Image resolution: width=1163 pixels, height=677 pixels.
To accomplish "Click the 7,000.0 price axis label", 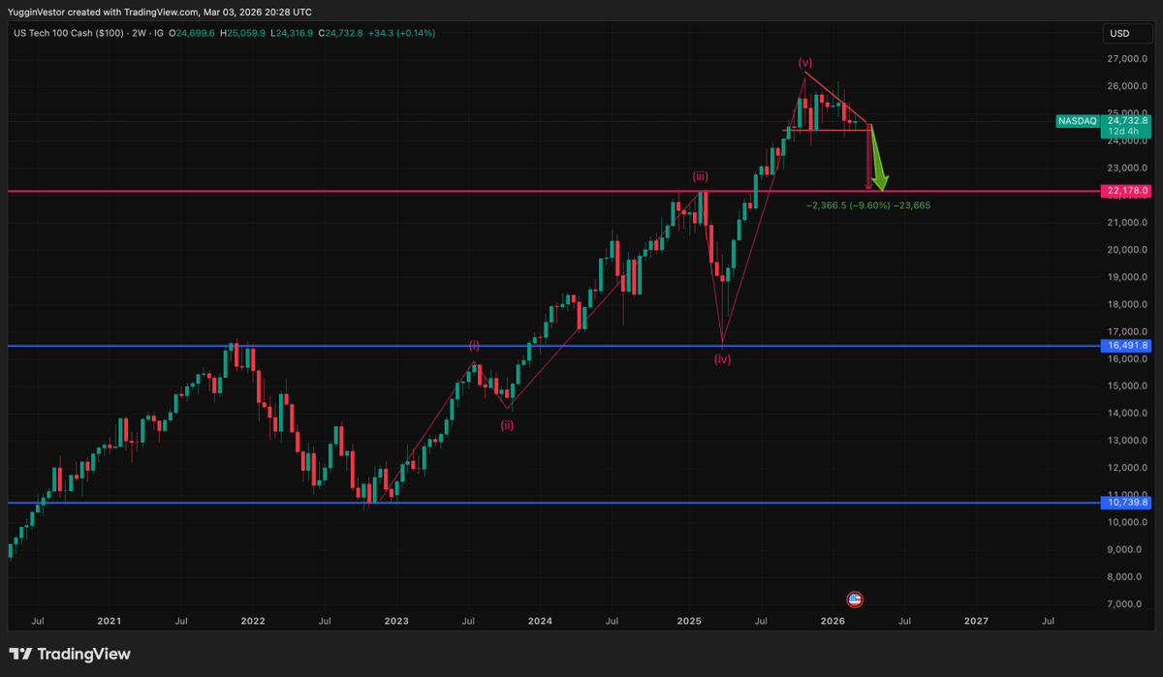I will (1126, 604).
